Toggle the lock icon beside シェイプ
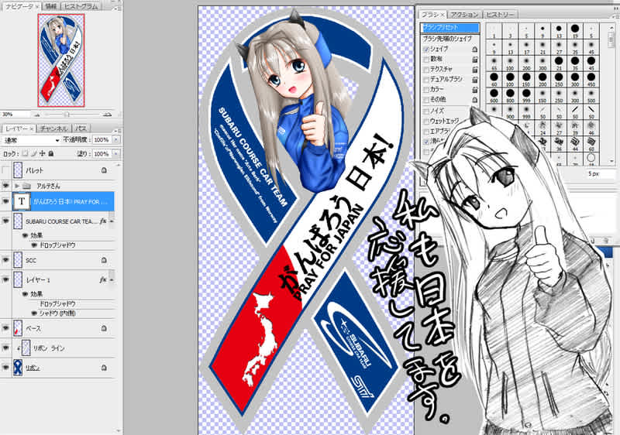The image size is (620, 435). (x=475, y=50)
